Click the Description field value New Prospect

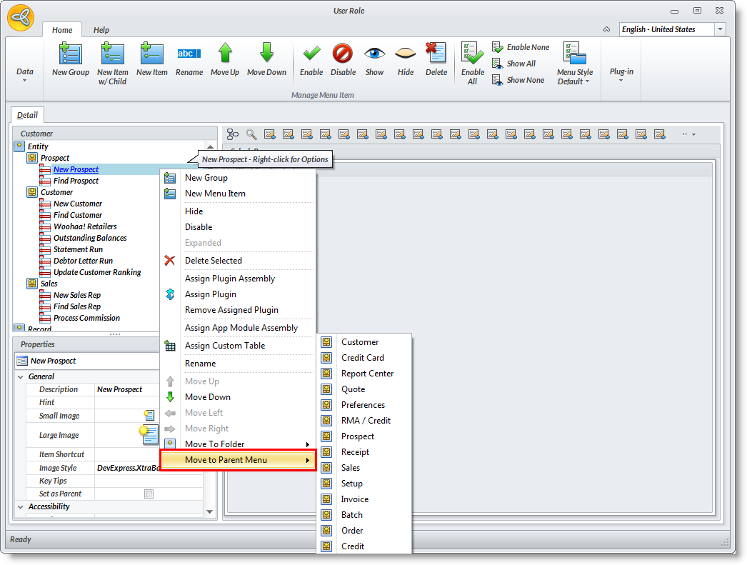120,389
